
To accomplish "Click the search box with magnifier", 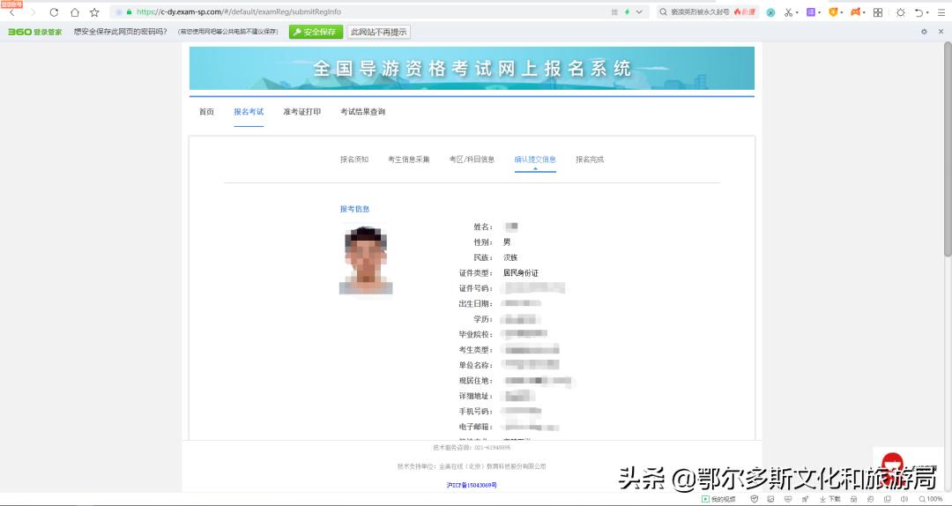I will pos(707,12).
